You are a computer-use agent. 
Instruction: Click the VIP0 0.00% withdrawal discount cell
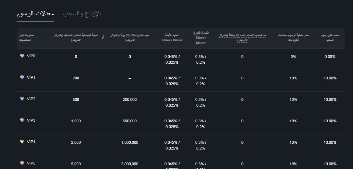point(330,57)
